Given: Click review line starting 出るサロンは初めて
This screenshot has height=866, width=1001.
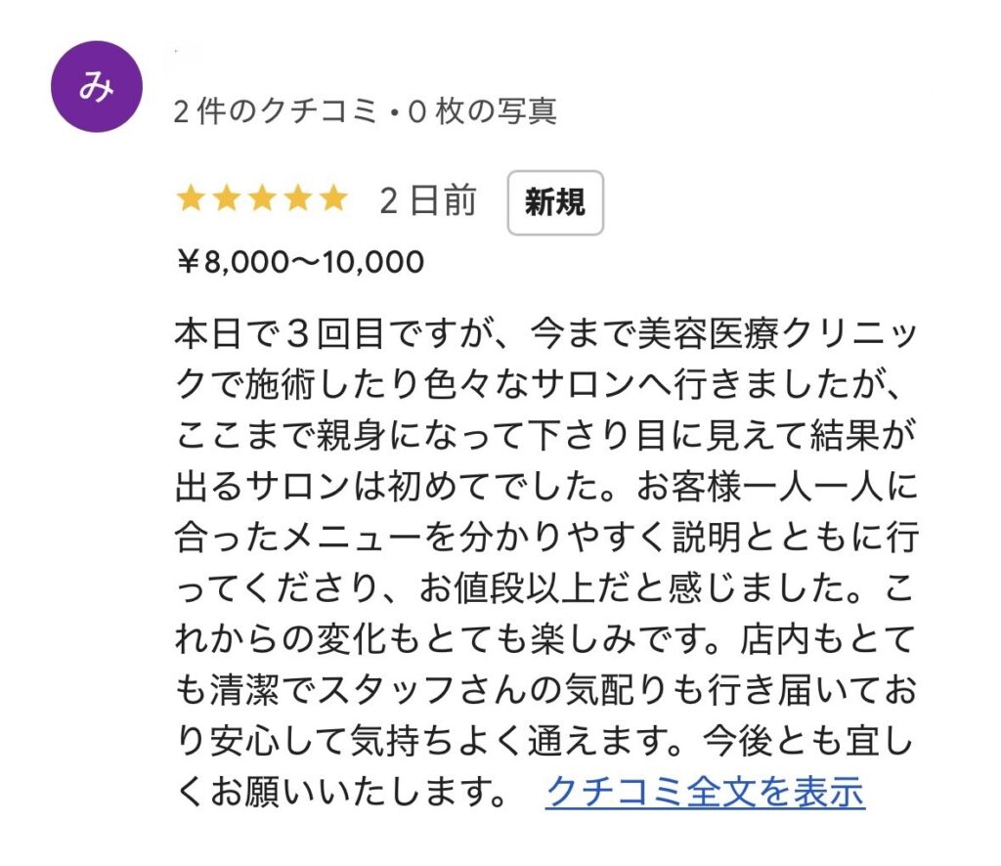Looking at the screenshot, I should click(546, 487).
